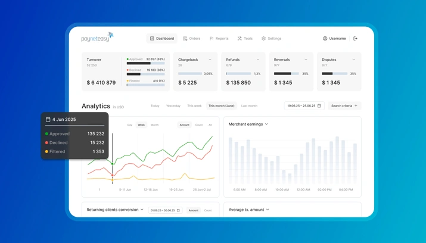426x243 pixels.
Task: Open the Reports tab
Action: pos(219,39)
